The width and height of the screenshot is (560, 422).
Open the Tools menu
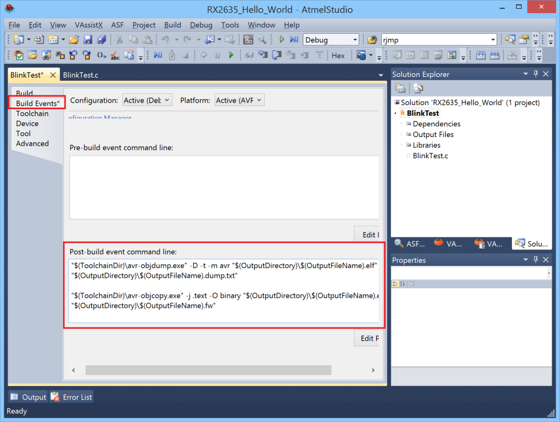230,25
